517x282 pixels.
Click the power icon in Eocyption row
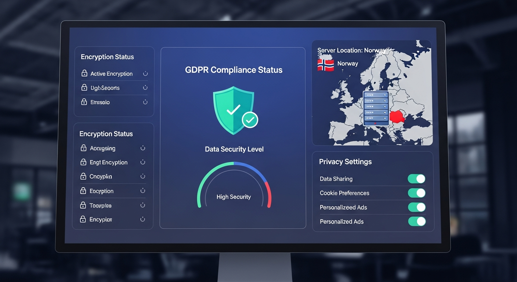coord(143,191)
